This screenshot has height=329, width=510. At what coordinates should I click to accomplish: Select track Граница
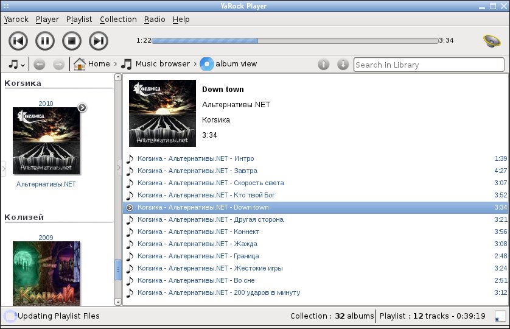[316, 256]
